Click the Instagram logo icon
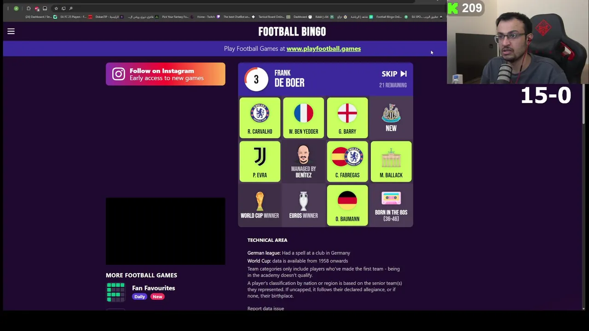 point(118,74)
